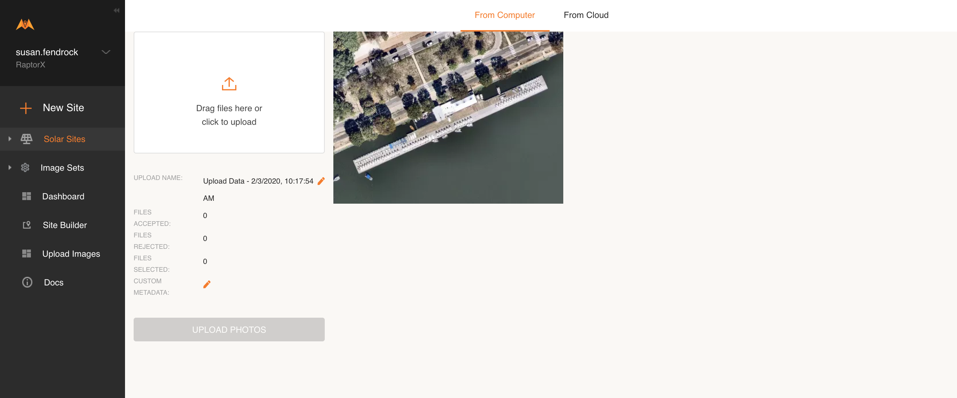Image resolution: width=957 pixels, height=398 pixels.
Task: Go to Dashboard
Action: pos(63,196)
